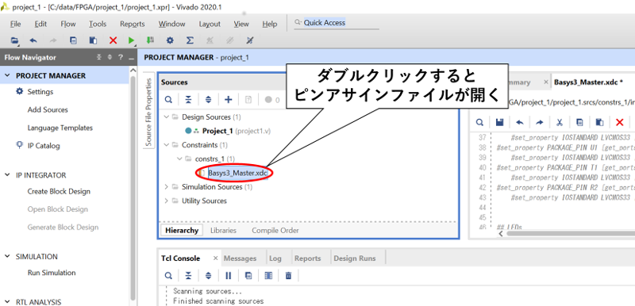This screenshot has height=306, width=635.
Task: Click the Program device icon in main toolbar
Action: click(x=150, y=40)
